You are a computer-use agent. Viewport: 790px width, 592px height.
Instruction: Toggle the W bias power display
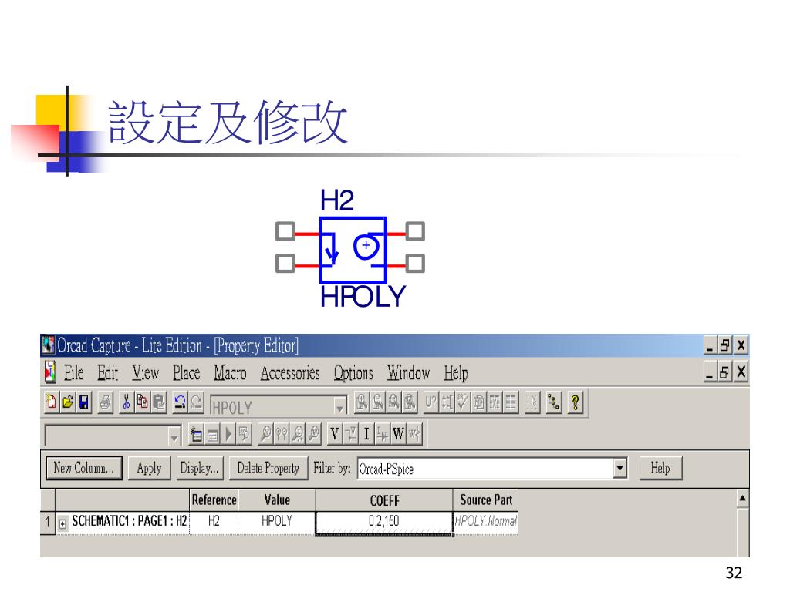(398, 434)
